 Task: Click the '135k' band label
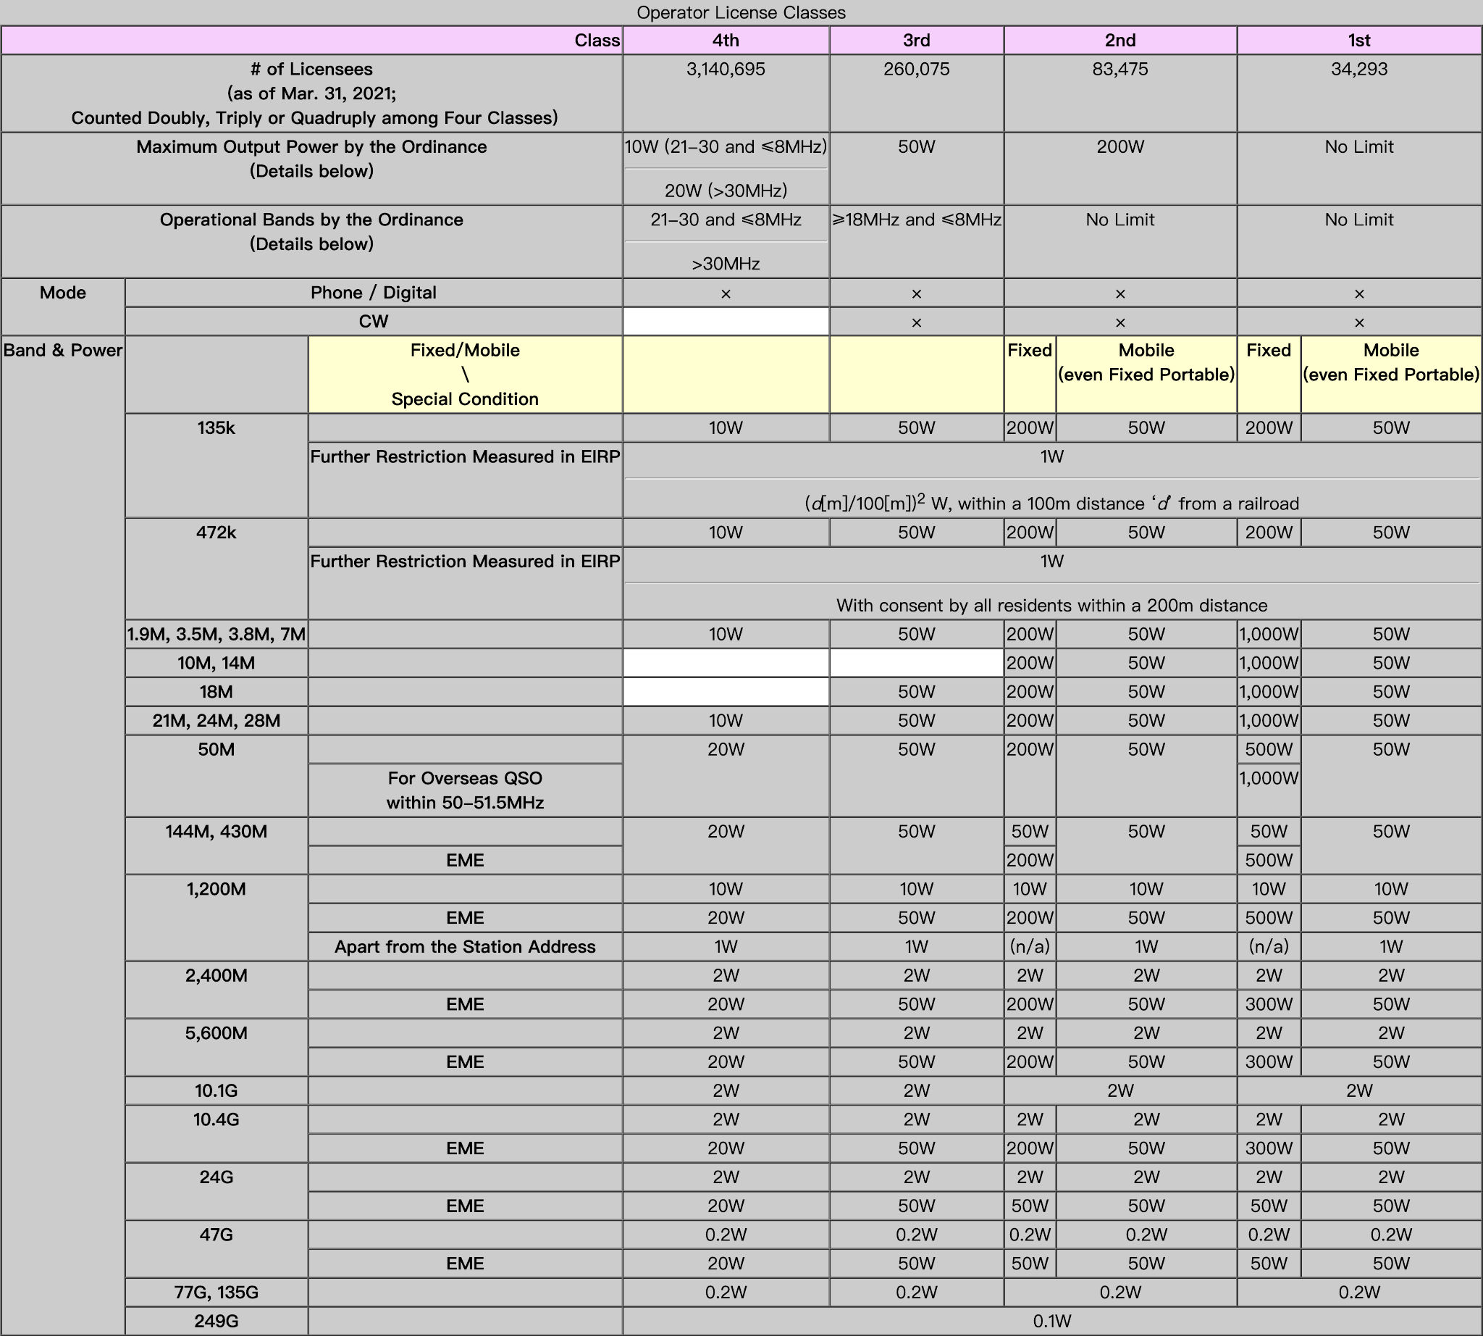pos(217,465)
